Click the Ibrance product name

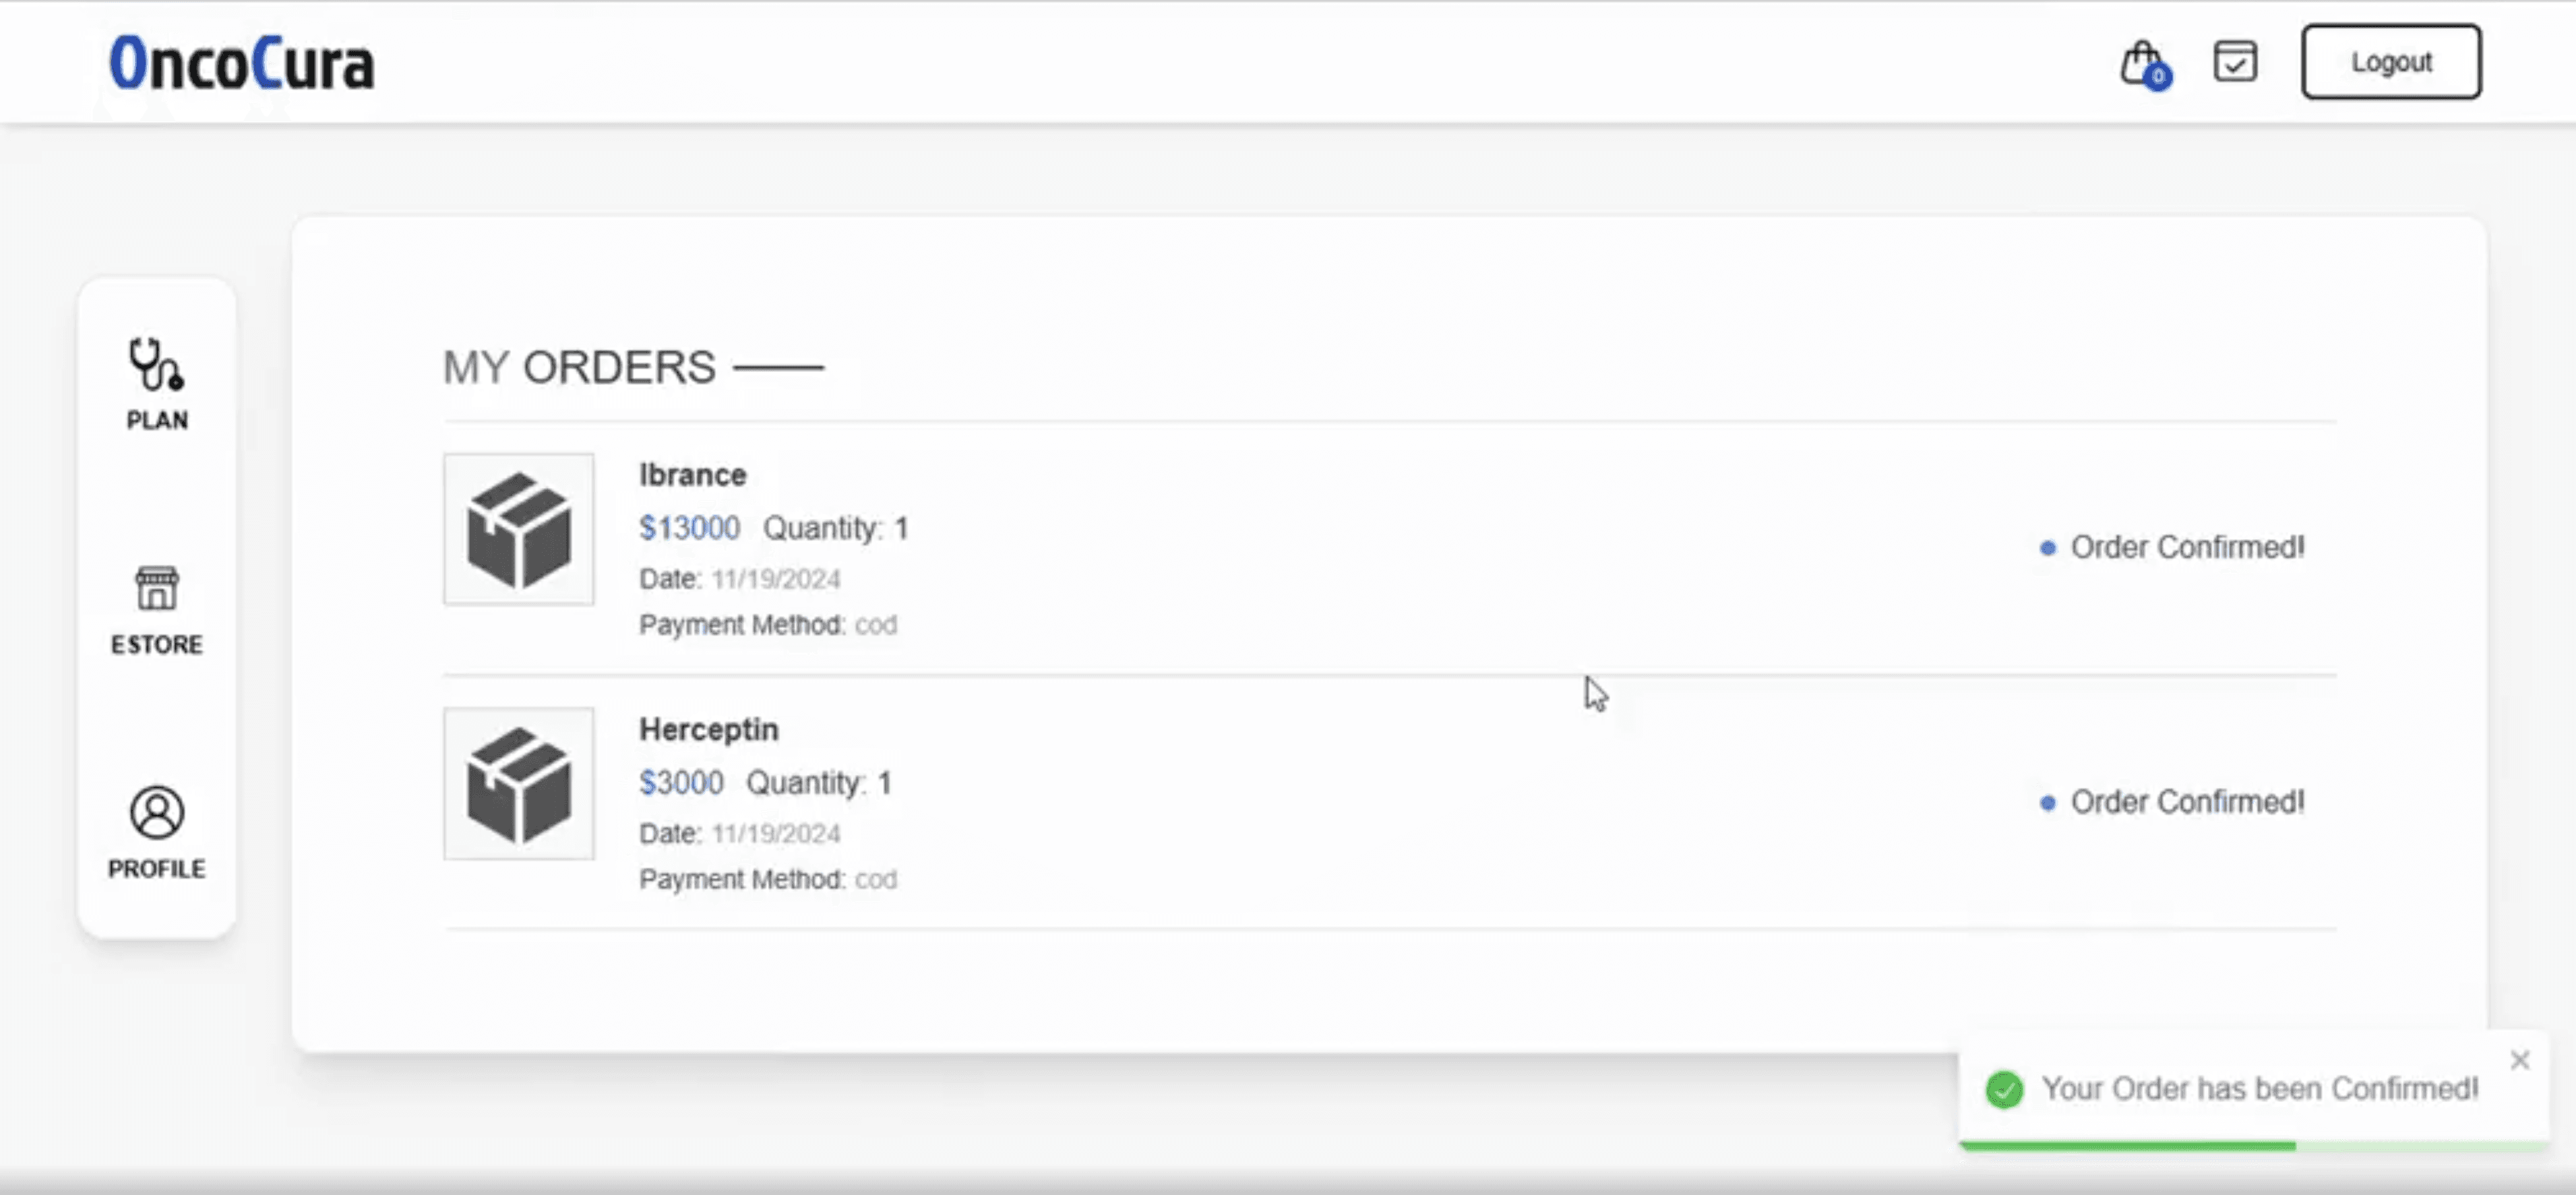tap(692, 474)
